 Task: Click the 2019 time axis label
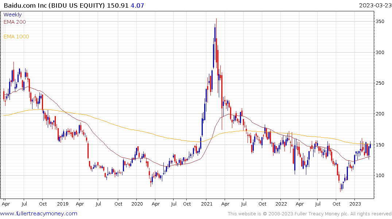pos(62,204)
